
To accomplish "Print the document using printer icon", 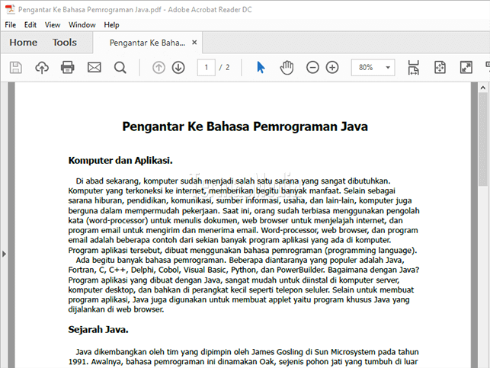I will tap(68, 68).
